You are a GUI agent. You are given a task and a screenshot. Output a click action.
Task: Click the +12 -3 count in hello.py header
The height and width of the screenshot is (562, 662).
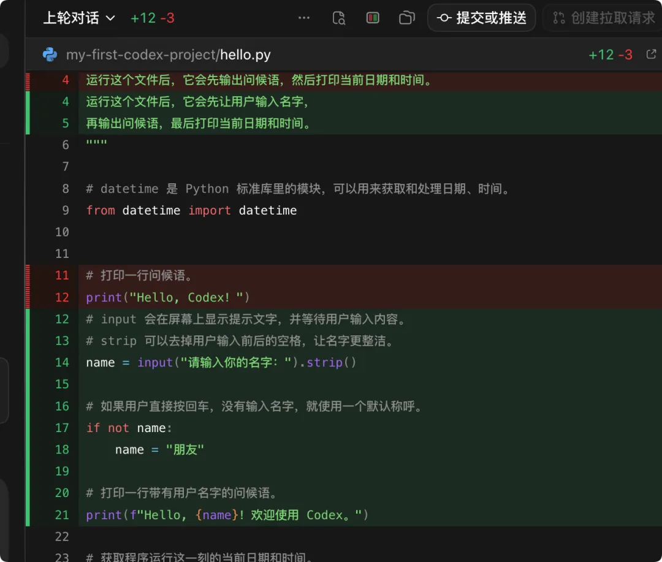pyautogui.click(x=611, y=55)
